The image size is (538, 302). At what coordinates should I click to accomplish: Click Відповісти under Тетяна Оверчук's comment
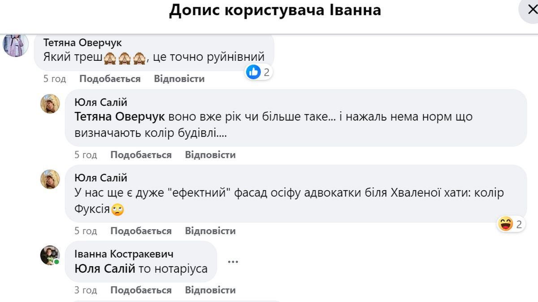click(x=179, y=78)
